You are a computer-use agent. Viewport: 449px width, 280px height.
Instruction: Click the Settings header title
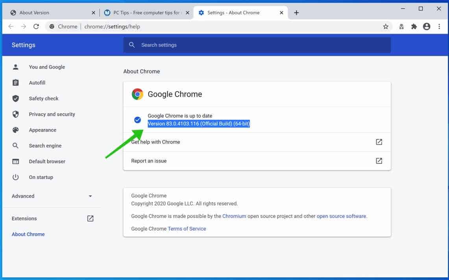click(24, 45)
